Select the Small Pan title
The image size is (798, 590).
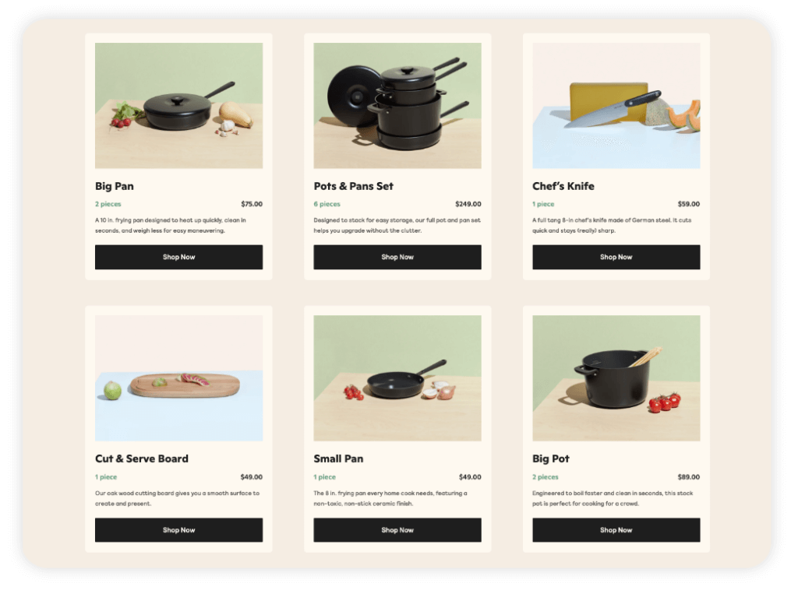click(x=338, y=459)
